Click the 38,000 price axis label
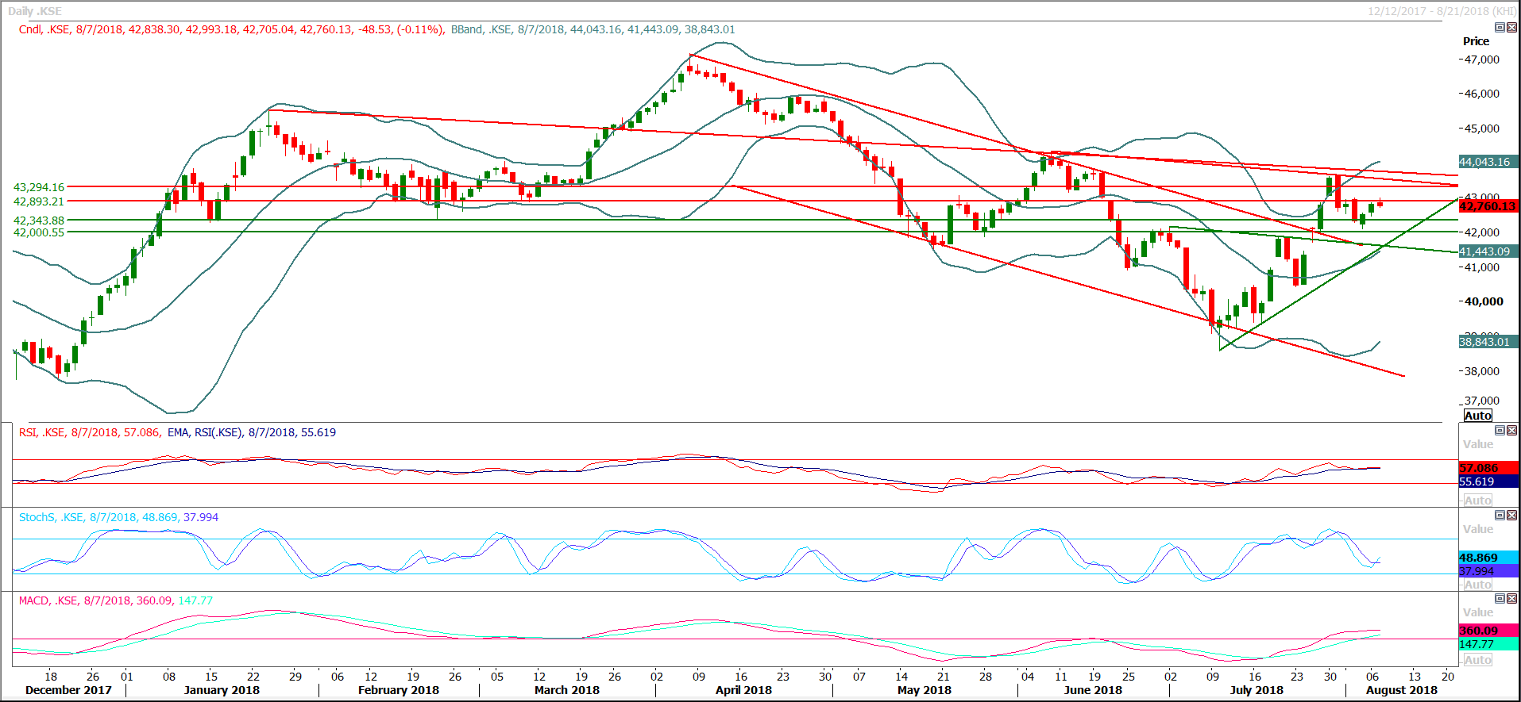Image resolution: width=1521 pixels, height=702 pixels. tap(1482, 371)
